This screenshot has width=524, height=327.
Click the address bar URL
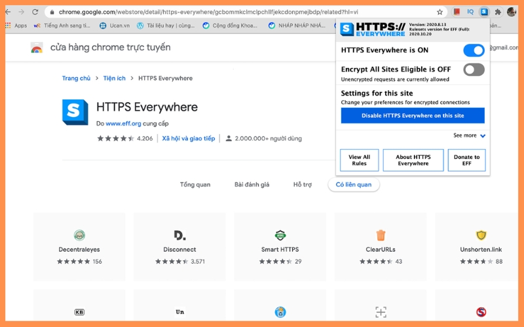tap(208, 12)
